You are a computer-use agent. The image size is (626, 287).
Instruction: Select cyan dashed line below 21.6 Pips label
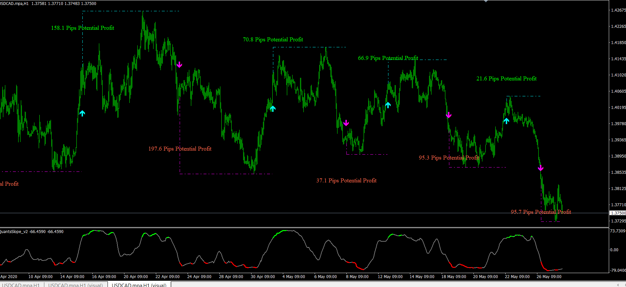tap(523, 96)
